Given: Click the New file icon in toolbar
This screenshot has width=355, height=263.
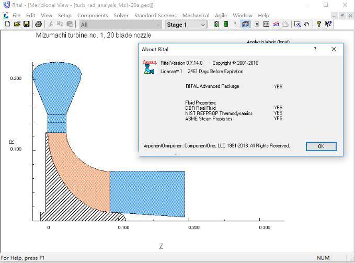Looking at the screenshot, I should tap(7, 24).
